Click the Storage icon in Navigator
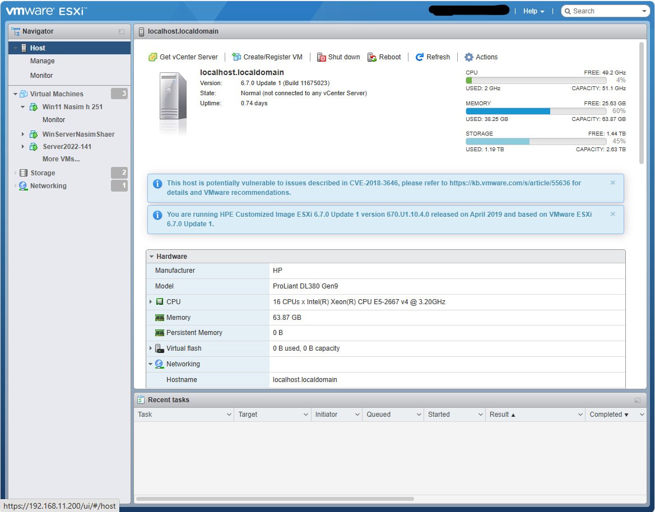Image resolution: width=655 pixels, height=512 pixels. 24,173
